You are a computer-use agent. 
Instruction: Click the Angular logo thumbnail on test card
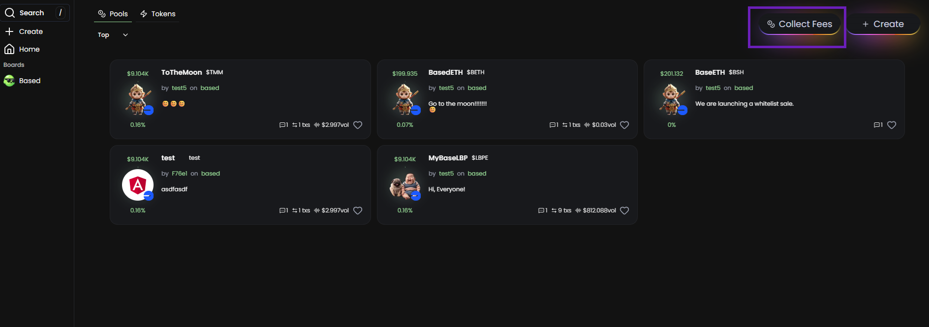tap(138, 185)
